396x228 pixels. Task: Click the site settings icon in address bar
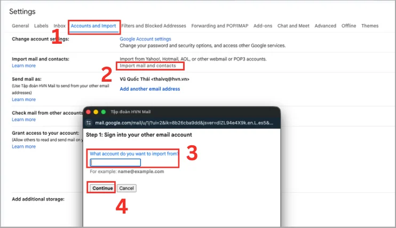(89, 123)
